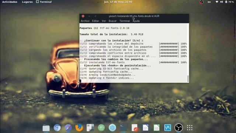The height and width of the screenshot is (133, 236).
Task: Click the terminal title bar text
Action: point(134,16)
